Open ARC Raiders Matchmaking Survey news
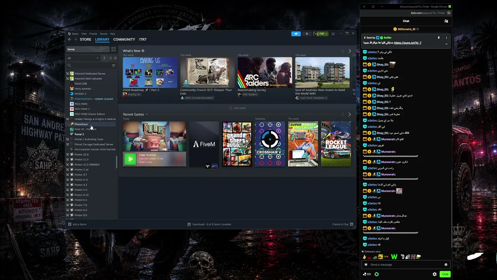Screen dimensions: 497x280 point(265,73)
